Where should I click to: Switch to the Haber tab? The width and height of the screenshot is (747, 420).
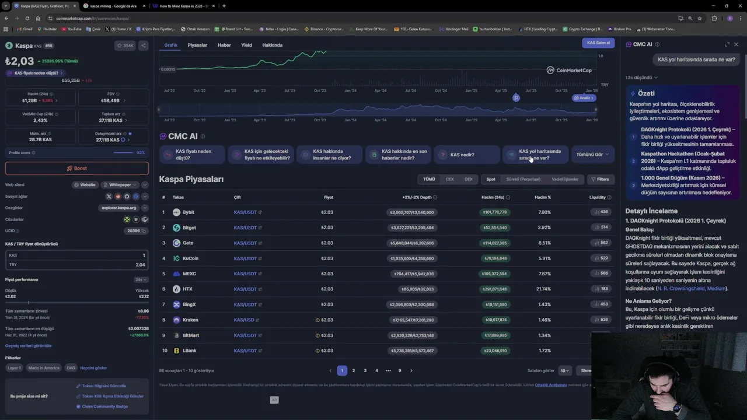coord(224,45)
